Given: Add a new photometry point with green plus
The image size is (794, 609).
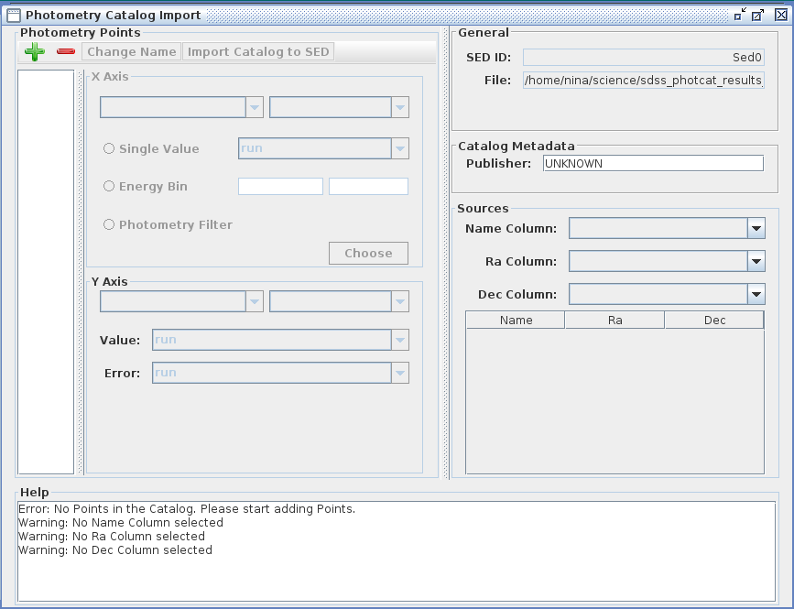Looking at the screenshot, I should [35, 51].
